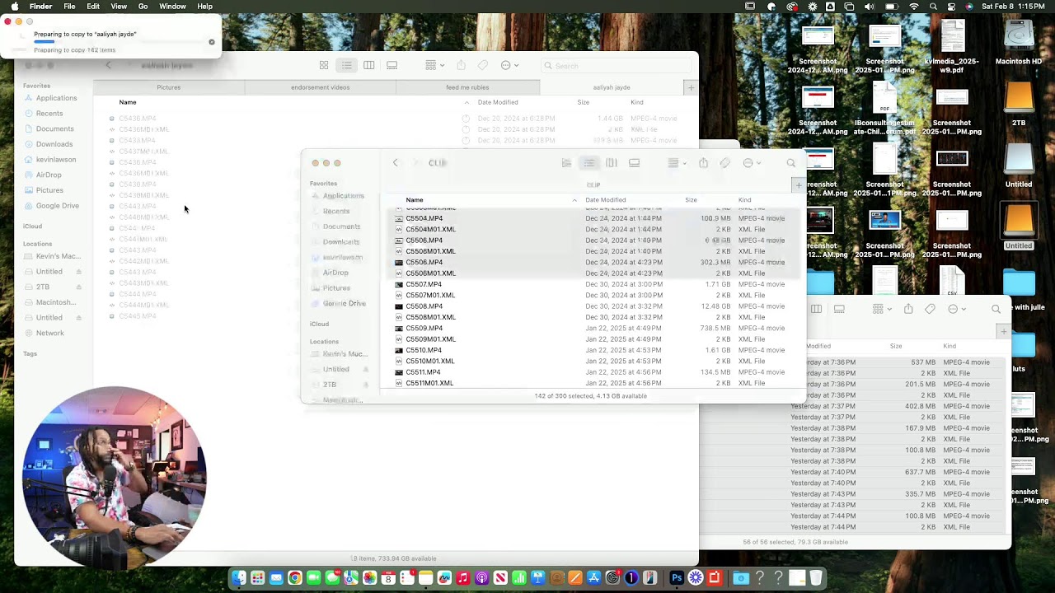Open Pictures in the CLIP window sidebar
The height and width of the screenshot is (593, 1055).
[x=336, y=288]
